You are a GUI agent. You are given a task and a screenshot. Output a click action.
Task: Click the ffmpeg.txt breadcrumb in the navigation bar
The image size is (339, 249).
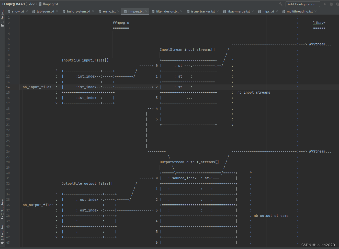pos(48,4)
